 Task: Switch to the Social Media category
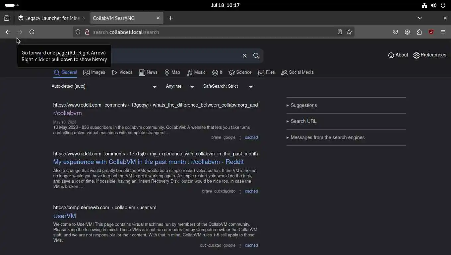click(297, 72)
